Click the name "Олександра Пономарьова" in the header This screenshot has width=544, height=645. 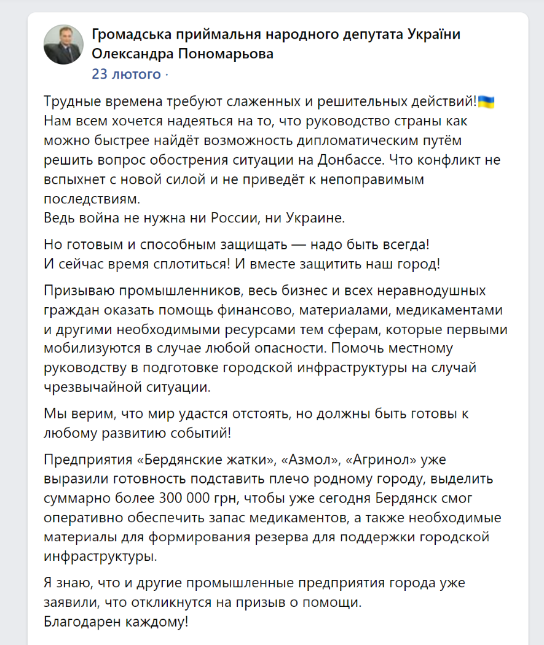pos(183,55)
